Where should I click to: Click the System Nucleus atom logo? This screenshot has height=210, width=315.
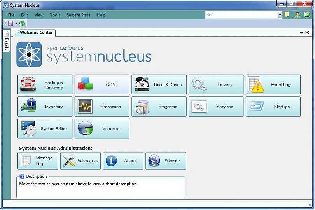click(29, 54)
